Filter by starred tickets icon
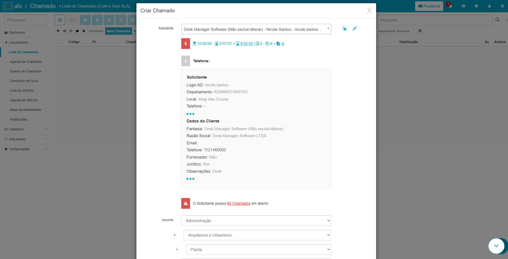 58,31
